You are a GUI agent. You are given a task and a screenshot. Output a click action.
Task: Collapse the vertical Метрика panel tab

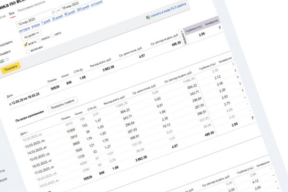click(x=184, y=38)
